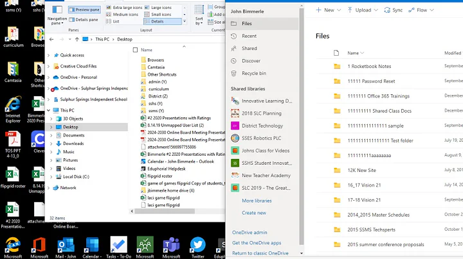
Task: Open Innovative Learning shared library icon
Action: pyautogui.click(x=235, y=101)
